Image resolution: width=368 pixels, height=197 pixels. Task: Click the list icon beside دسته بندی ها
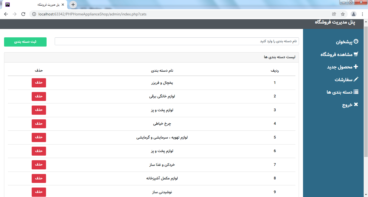[356, 92]
